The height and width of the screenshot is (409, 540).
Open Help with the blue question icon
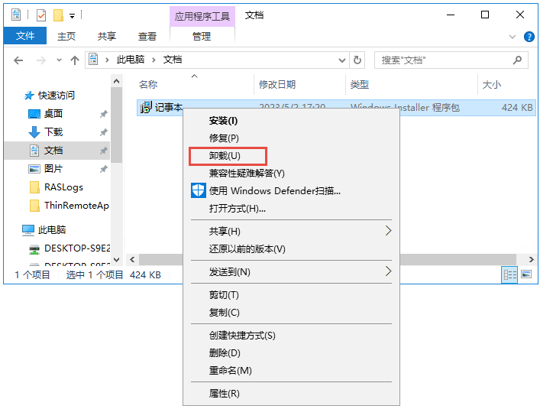point(529,37)
